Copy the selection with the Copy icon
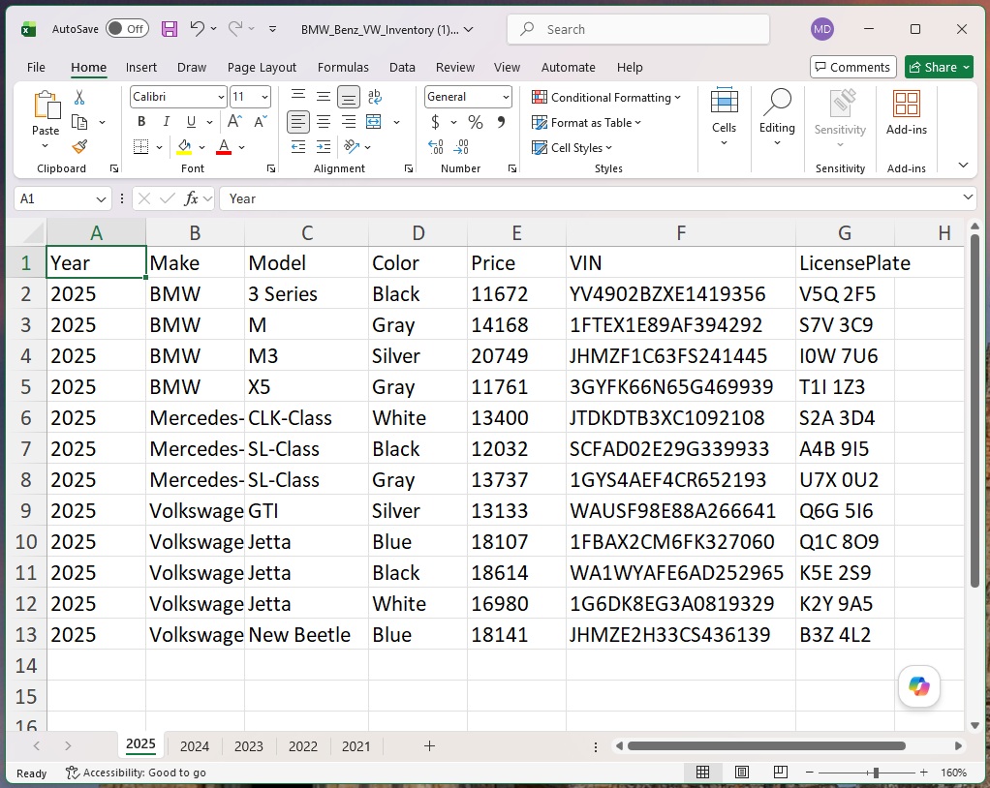Image resolution: width=990 pixels, height=788 pixels. [x=78, y=122]
